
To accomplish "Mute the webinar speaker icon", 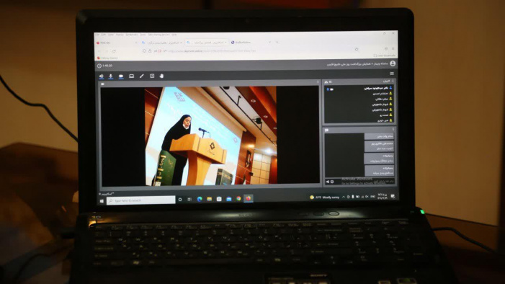I will (101, 76).
